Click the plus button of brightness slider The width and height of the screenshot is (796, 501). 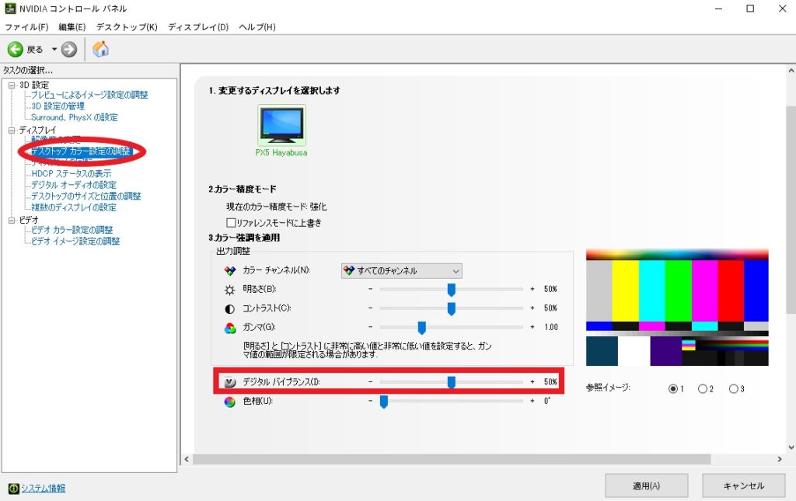(532, 289)
